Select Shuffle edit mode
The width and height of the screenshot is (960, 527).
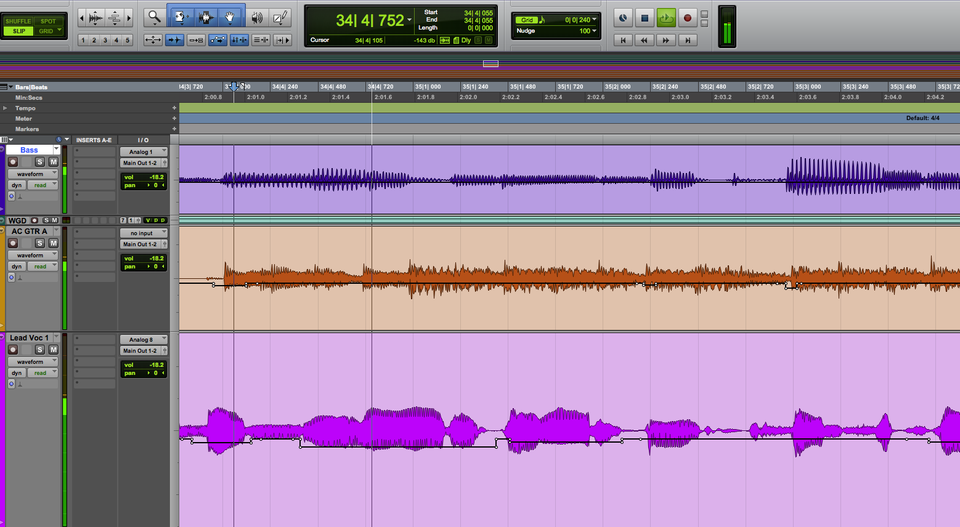[18, 21]
